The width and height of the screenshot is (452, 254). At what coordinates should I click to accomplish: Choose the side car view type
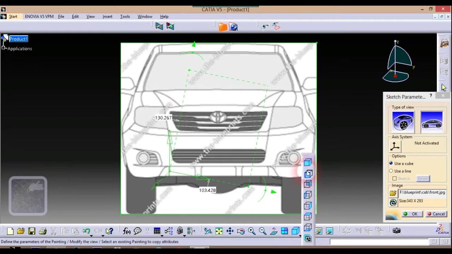coord(432,122)
